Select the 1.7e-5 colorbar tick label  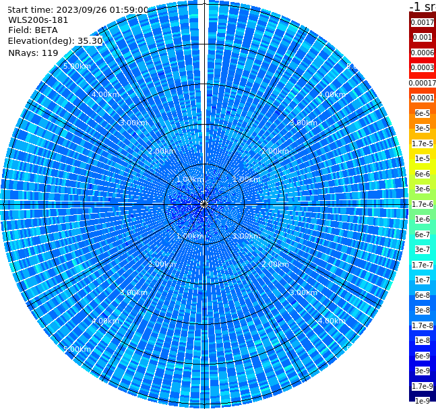click(x=423, y=144)
